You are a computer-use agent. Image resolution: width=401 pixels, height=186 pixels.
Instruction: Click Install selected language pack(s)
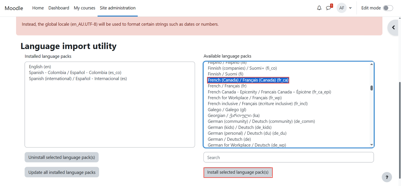[238, 172]
